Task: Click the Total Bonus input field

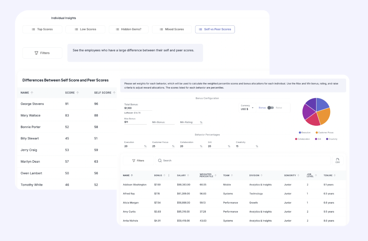Action: (x=138, y=108)
